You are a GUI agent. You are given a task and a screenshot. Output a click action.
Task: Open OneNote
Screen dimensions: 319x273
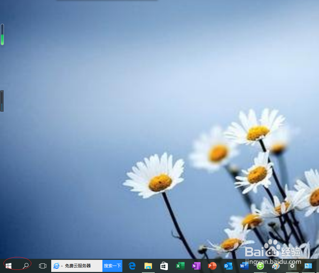click(x=196, y=266)
